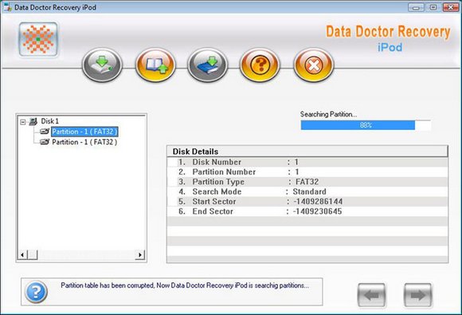Image resolution: width=462 pixels, height=315 pixels.
Task: Select the Disk 1 tree item
Action: click(50, 121)
